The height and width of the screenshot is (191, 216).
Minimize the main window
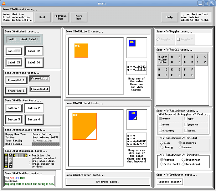(200, 3)
